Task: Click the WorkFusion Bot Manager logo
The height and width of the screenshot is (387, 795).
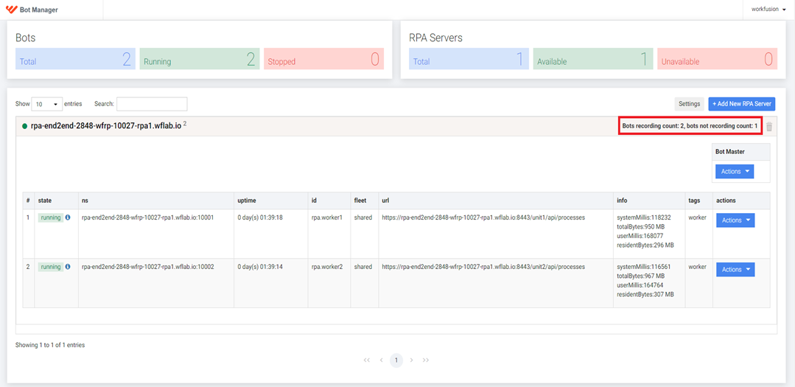Action: 32,10
